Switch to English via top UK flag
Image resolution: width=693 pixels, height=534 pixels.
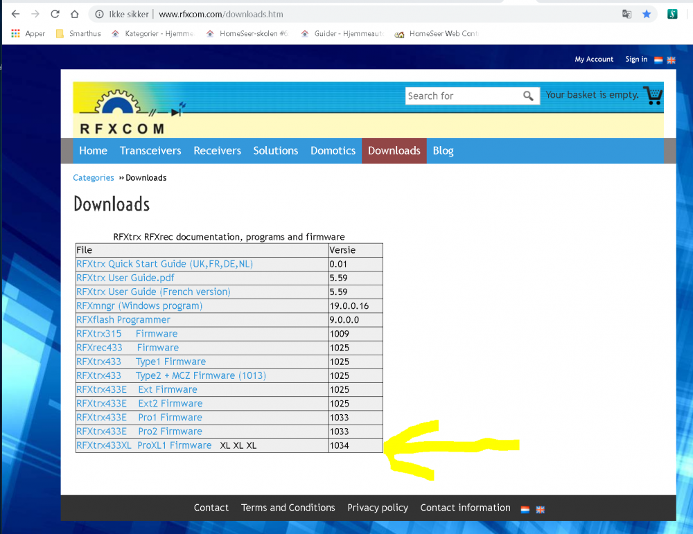pos(671,60)
